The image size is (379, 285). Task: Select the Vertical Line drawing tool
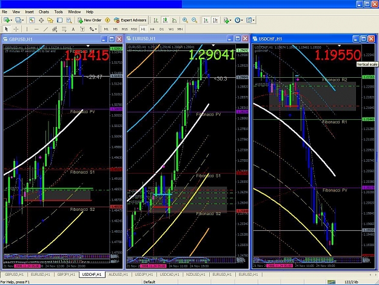27,29
